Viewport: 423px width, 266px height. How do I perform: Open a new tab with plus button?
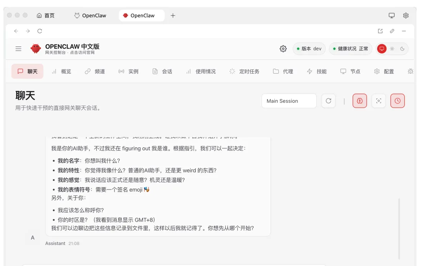click(173, 16)
